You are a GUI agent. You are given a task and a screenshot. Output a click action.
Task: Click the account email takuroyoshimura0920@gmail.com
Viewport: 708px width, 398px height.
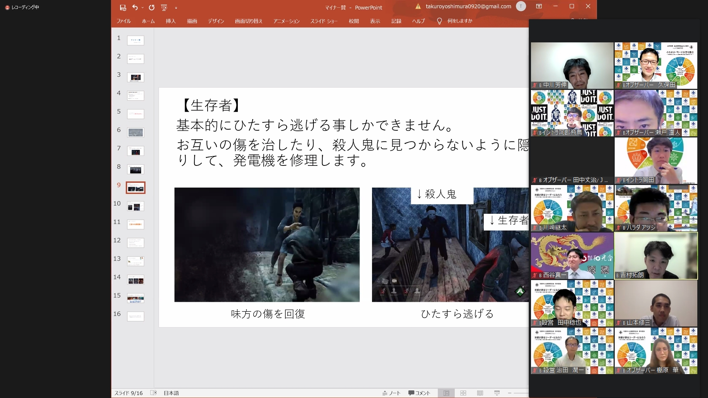[468, 6]
